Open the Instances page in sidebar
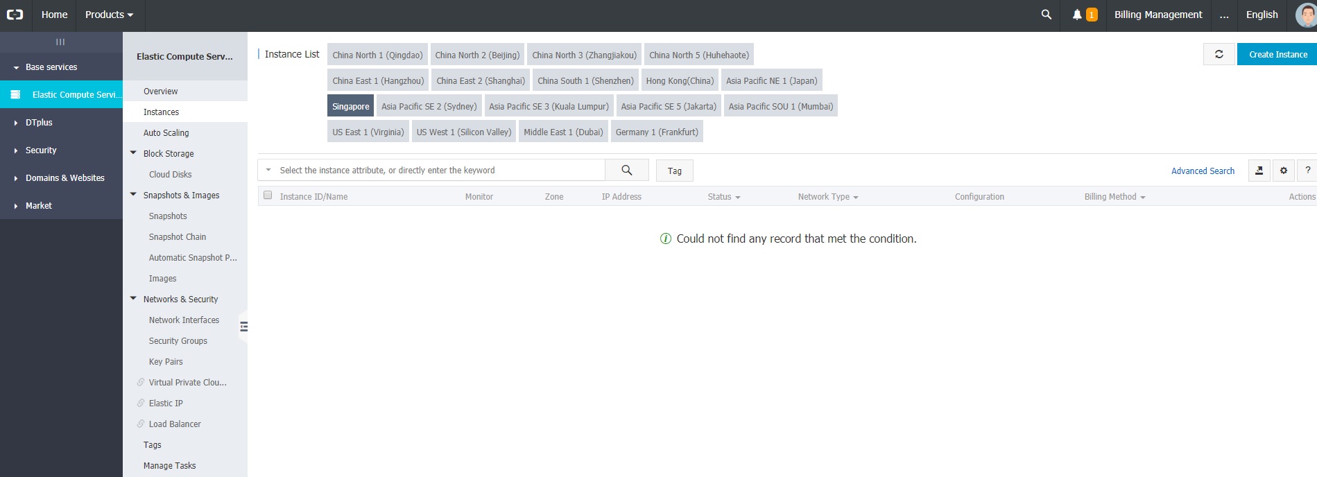The height and width of the screenshot is (477, 1317). click(161, 112)
